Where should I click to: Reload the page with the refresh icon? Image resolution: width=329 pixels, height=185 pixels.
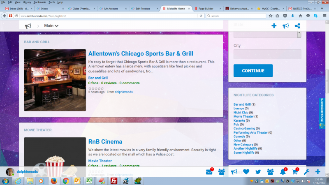[x=201, y=16]
